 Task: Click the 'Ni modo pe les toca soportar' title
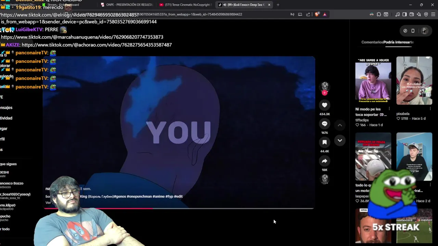pos(371,112)
